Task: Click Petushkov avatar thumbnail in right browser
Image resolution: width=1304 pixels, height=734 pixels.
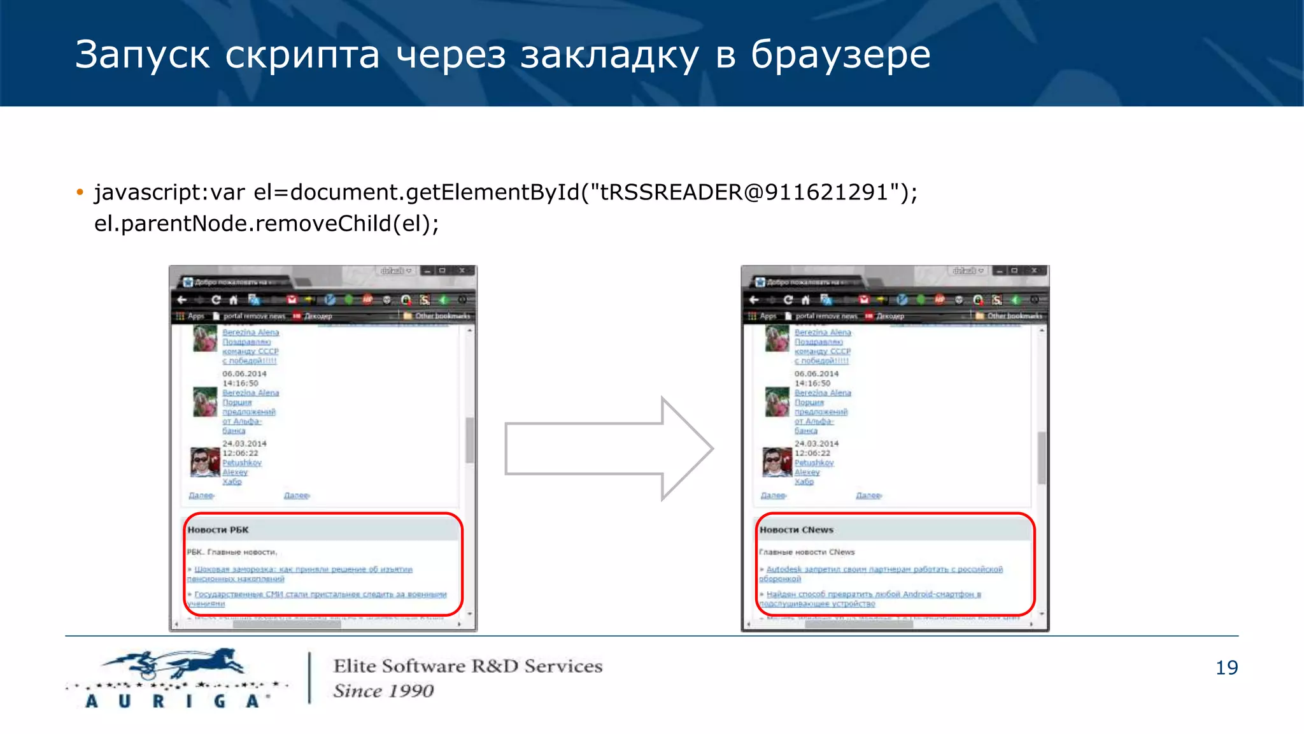Action: click(x=777, y=462)
